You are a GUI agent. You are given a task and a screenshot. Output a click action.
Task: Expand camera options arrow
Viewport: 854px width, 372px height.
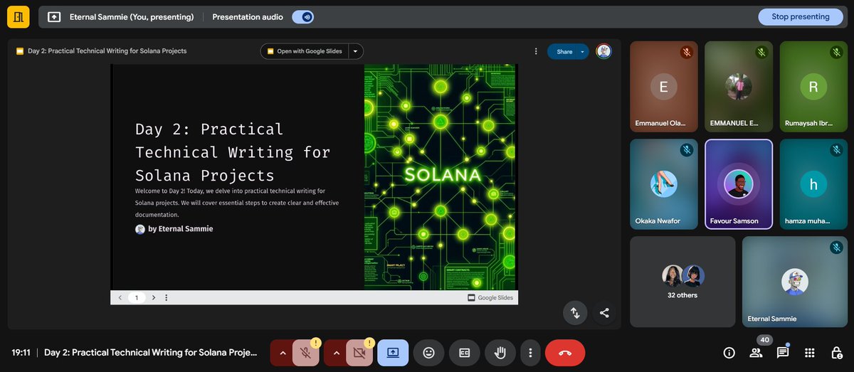(x=336, y=353)
